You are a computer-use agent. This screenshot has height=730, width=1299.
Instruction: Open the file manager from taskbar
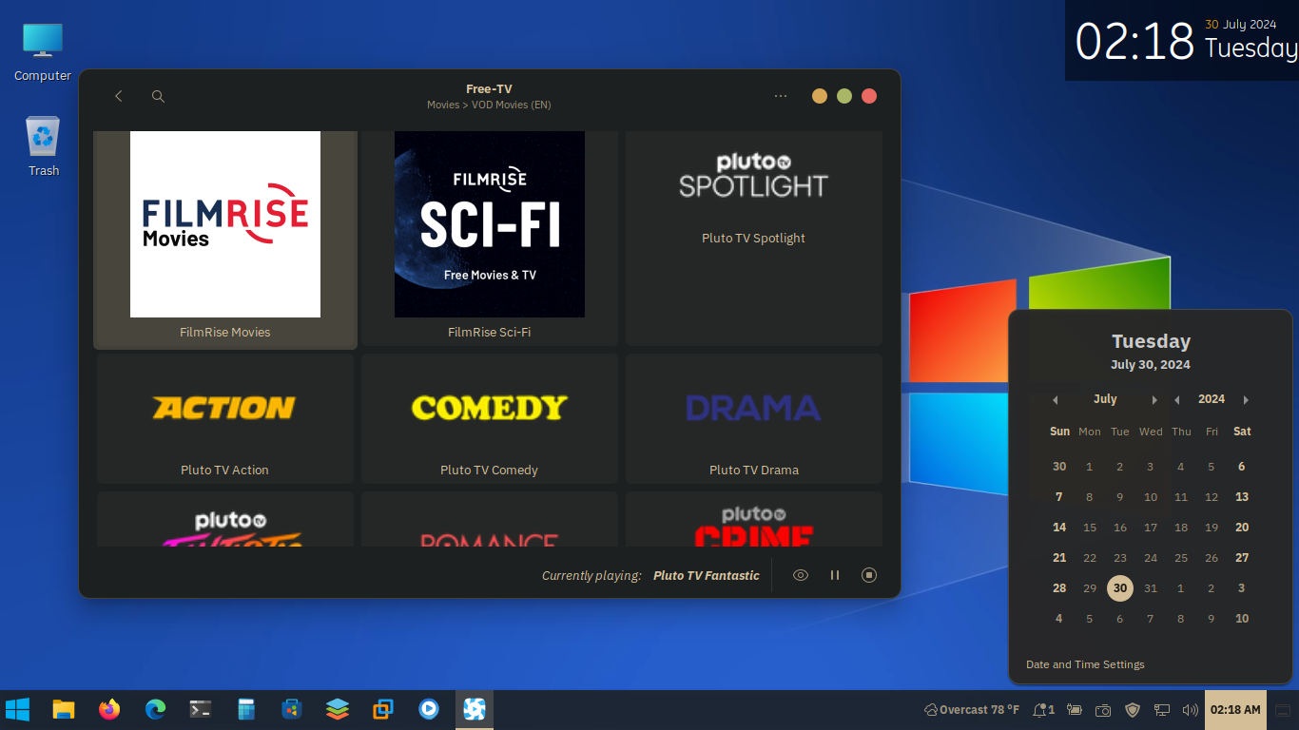(64, 709)
